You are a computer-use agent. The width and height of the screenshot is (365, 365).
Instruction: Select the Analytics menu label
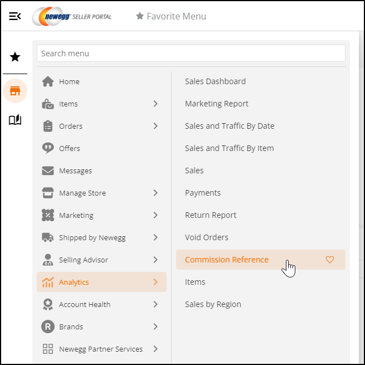click(x=74, y=282)
